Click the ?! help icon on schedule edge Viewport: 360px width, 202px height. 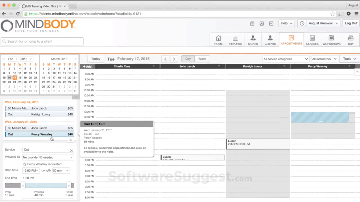(357, 72)
